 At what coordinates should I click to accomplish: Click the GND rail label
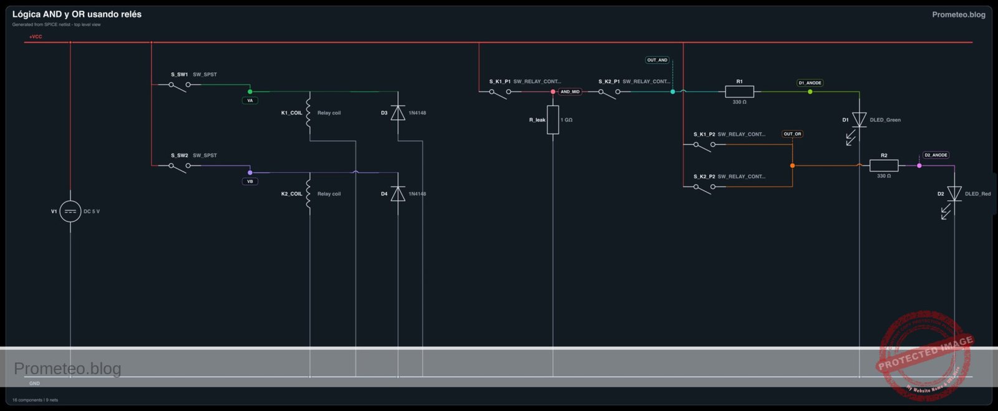[x=34, y=384]
